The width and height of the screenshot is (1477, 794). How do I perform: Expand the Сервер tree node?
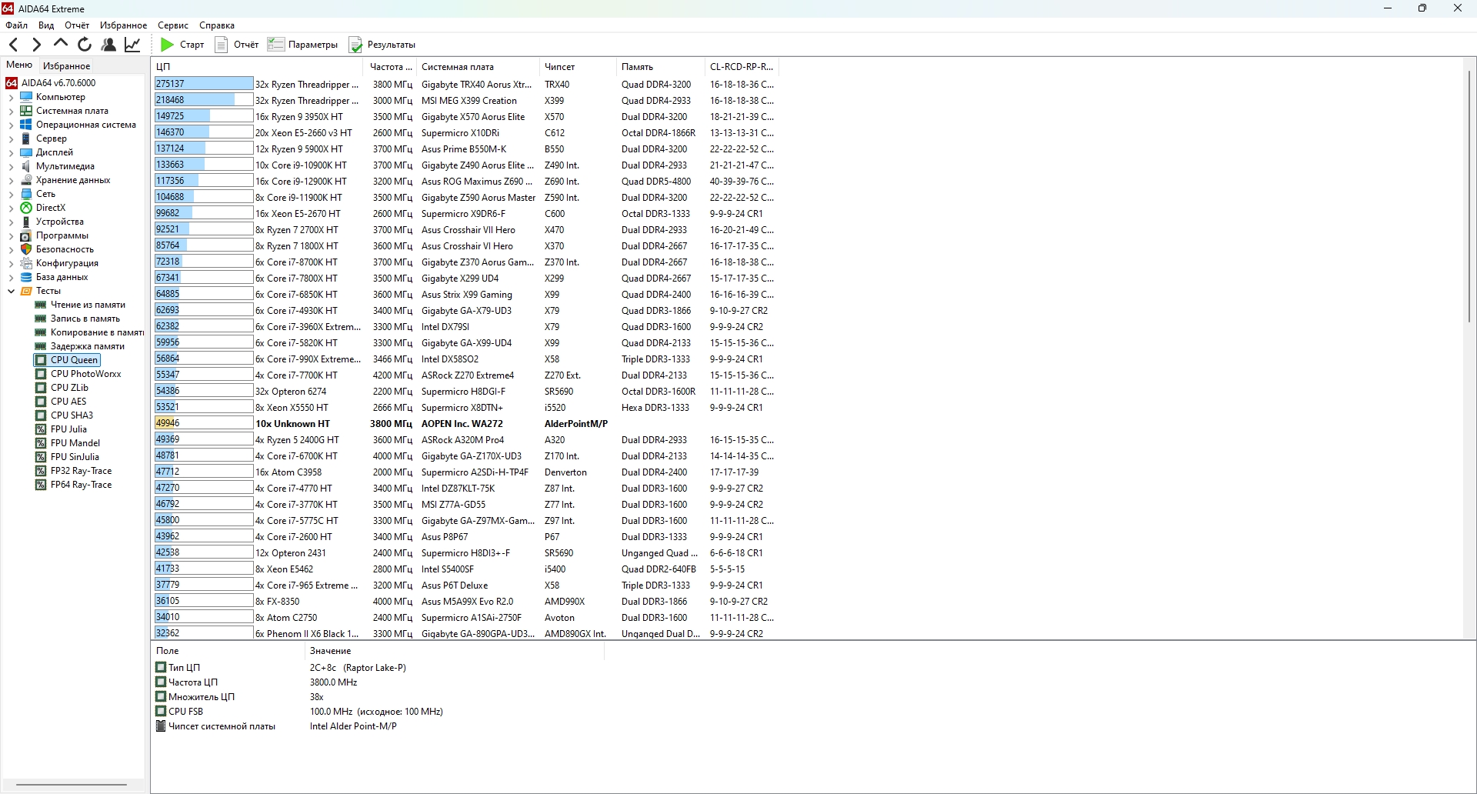point(11,138)
